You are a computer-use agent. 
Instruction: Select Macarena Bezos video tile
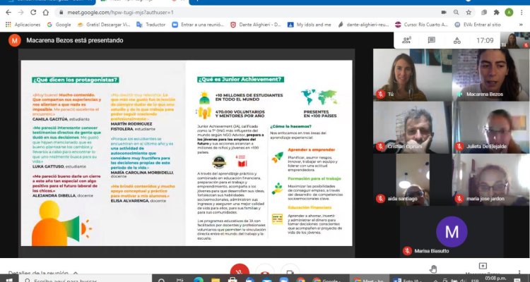click(x=491, y=75)
